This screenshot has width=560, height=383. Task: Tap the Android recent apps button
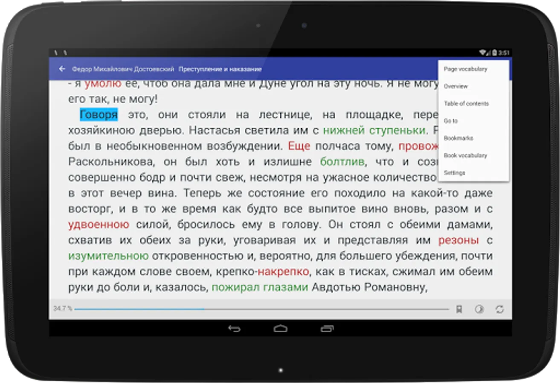pos(327,329)
